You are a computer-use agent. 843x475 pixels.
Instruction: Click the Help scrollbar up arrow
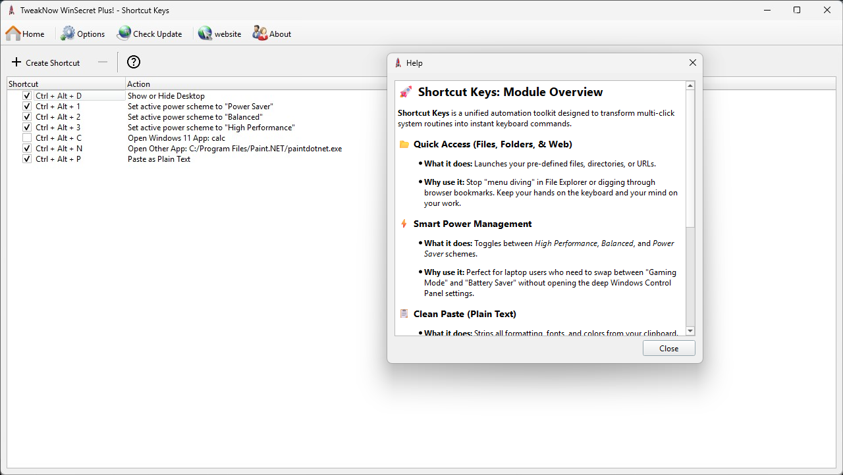690,86
